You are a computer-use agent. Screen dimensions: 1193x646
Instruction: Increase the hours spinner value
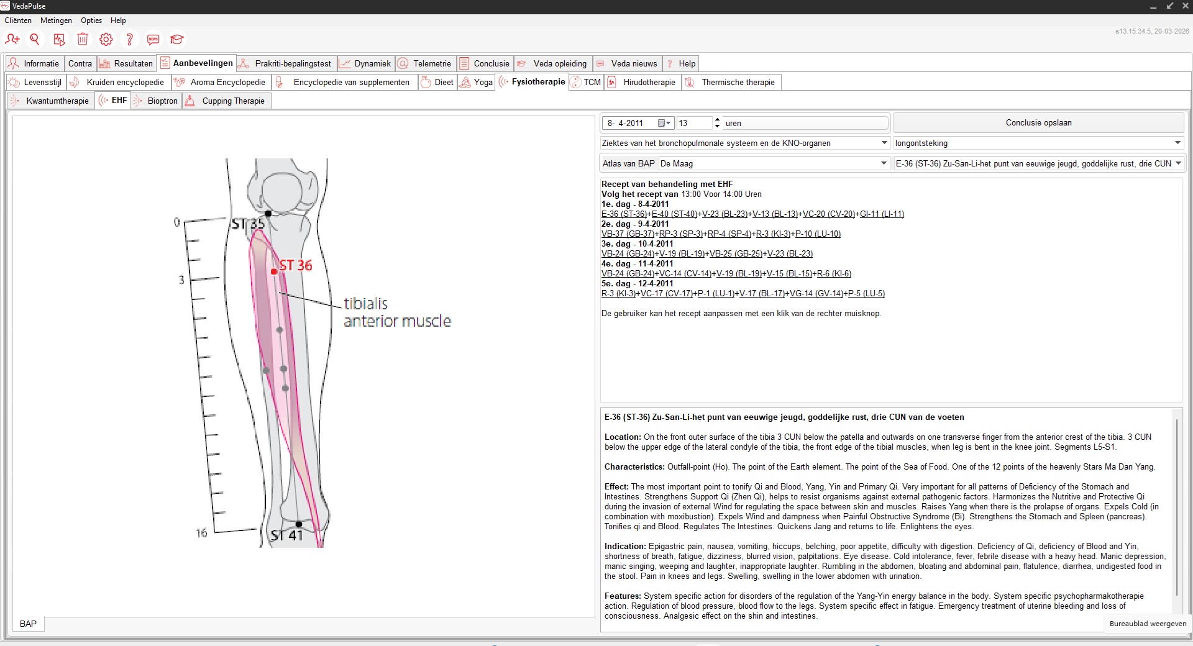[x=718, y=120]
